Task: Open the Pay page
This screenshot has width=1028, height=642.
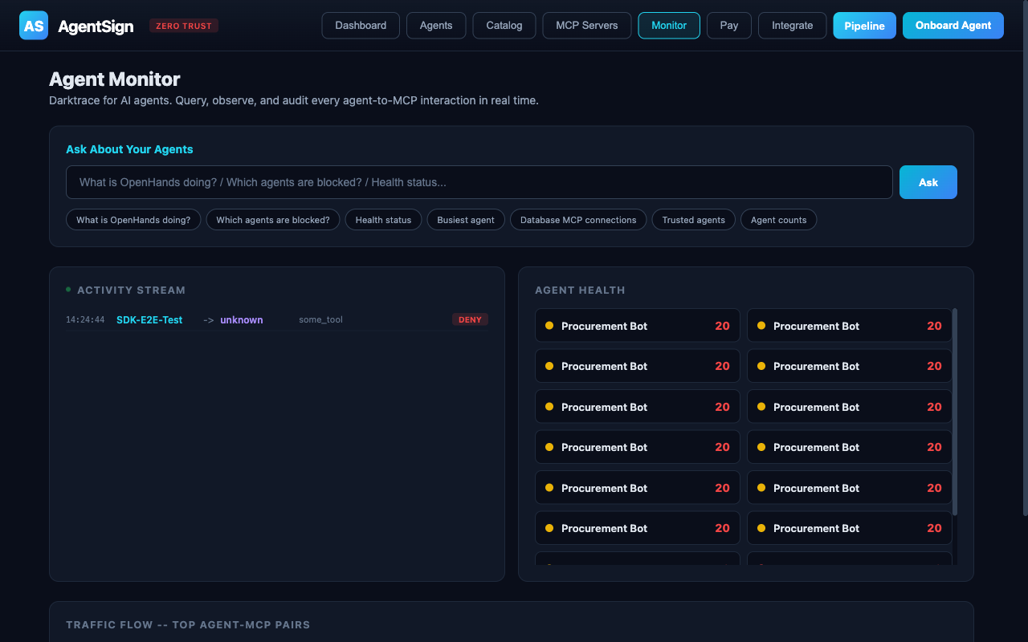Action: pyautogui.click(x=729, y=26)
